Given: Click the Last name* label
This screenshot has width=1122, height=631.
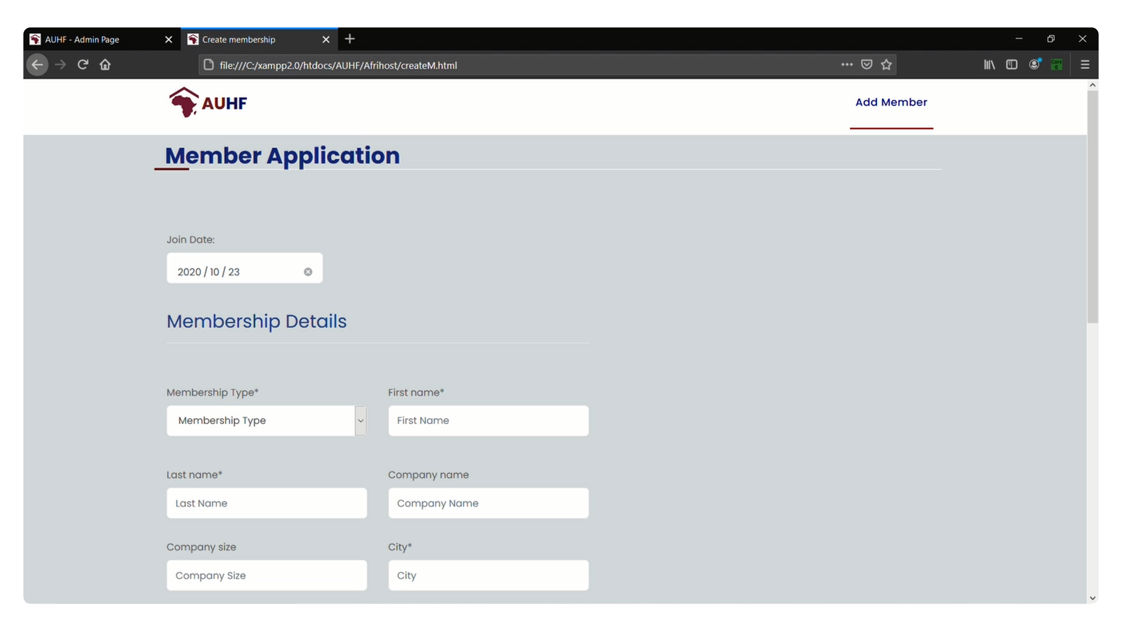Looking at the screenshot, I should 194,475.
